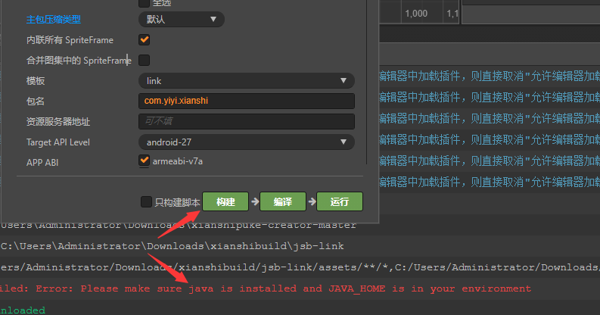The image size is (600, 315).
Task: Click the Target API Level label
Action: (x=58, y=142)
